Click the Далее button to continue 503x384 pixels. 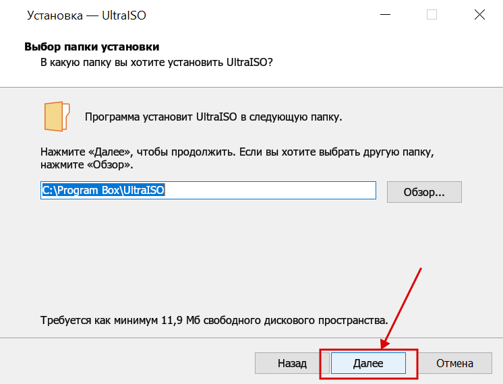[368, 363]
